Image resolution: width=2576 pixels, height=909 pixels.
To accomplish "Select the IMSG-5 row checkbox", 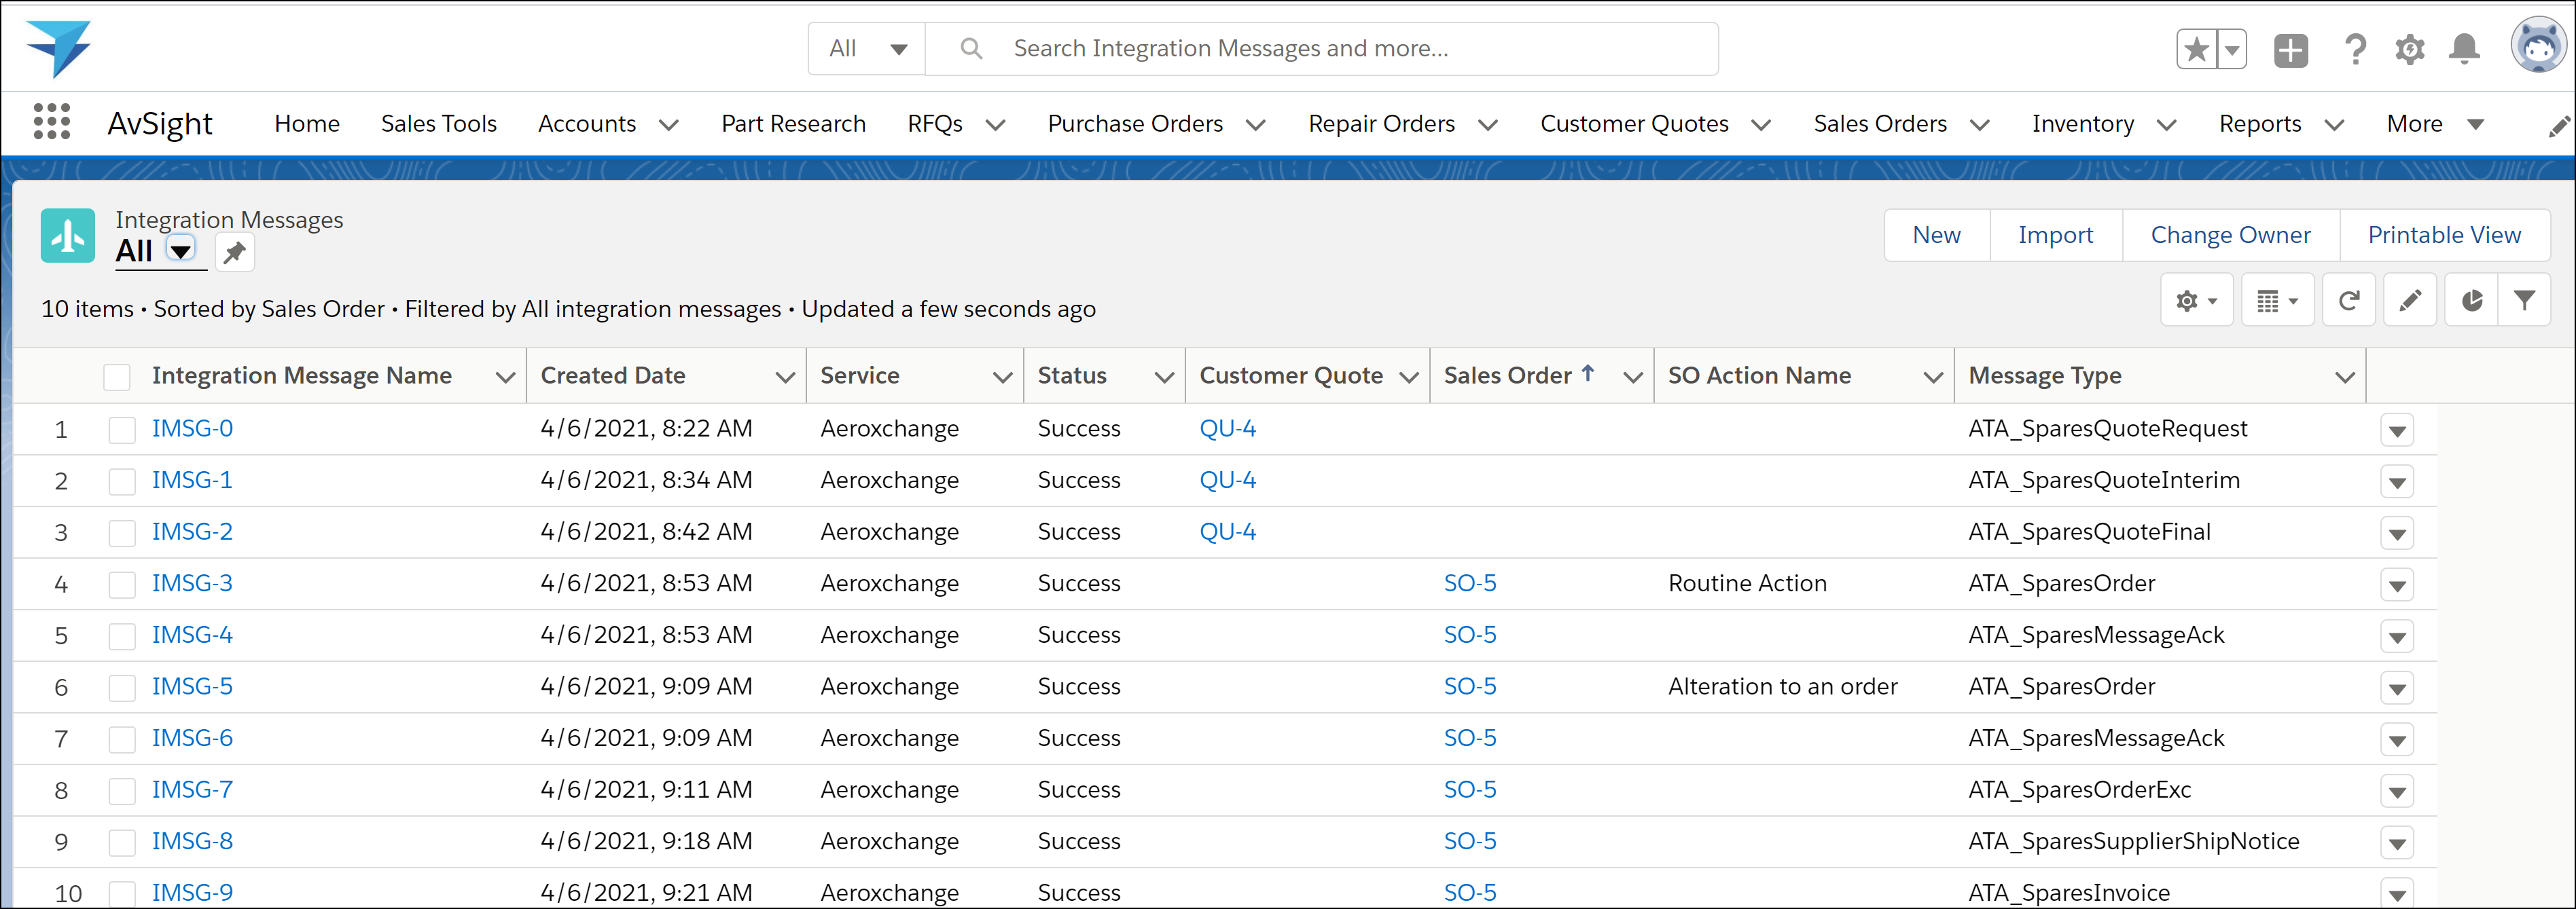I will click(x=122, y=688).
